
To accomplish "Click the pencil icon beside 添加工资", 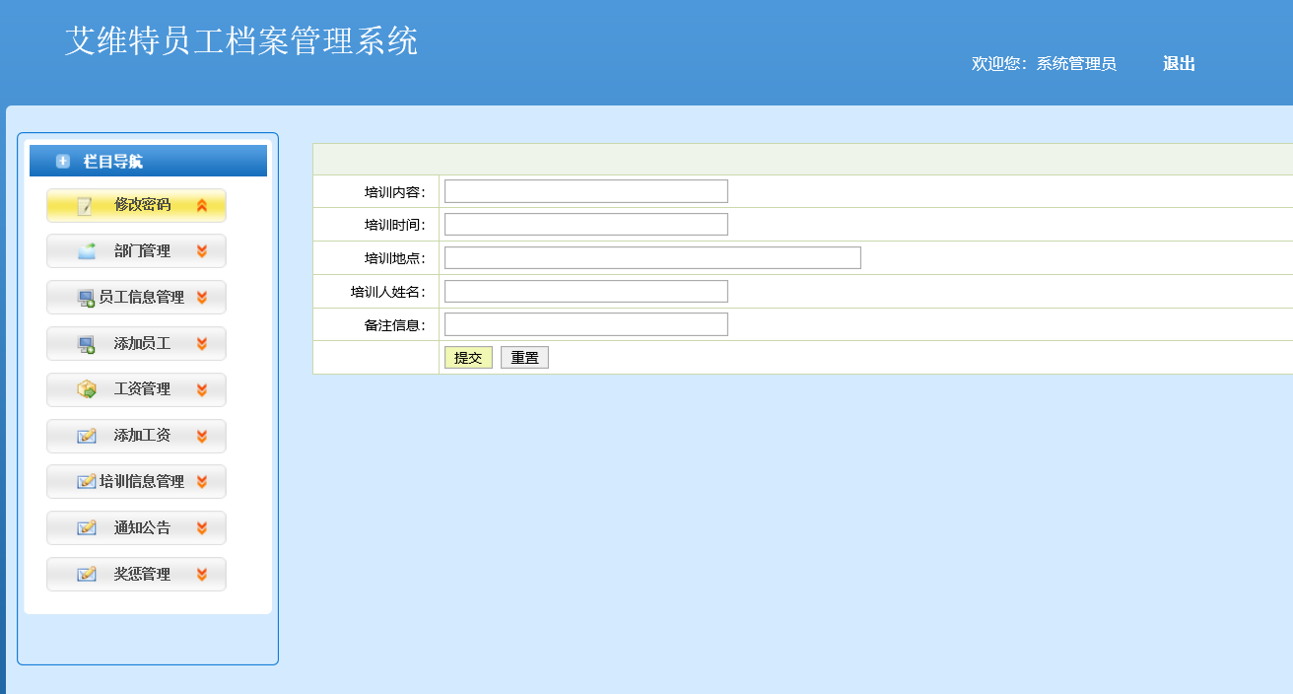I will pos(87,436).
